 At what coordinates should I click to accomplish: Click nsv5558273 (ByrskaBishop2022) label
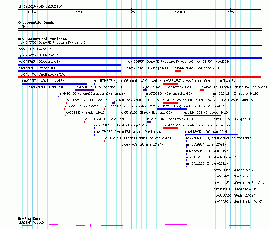[120, 125]
